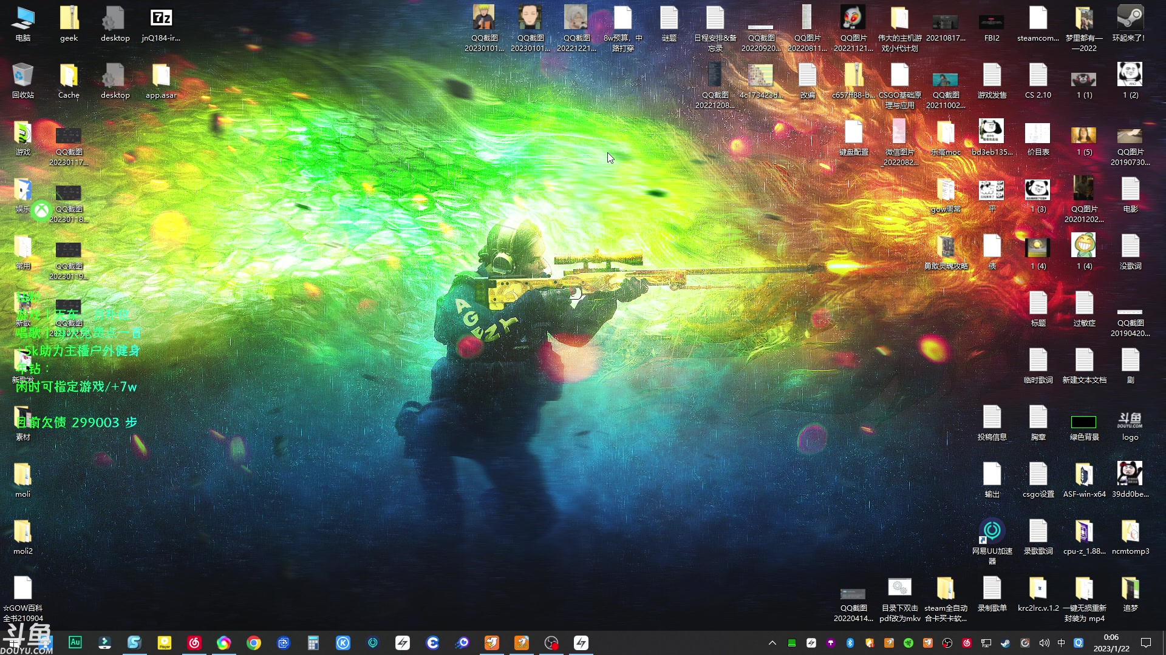Screen dimensions: 1166x655
Task: Select the krc2lrc.v.1.2 folder icon
Action: [1038, 593]
